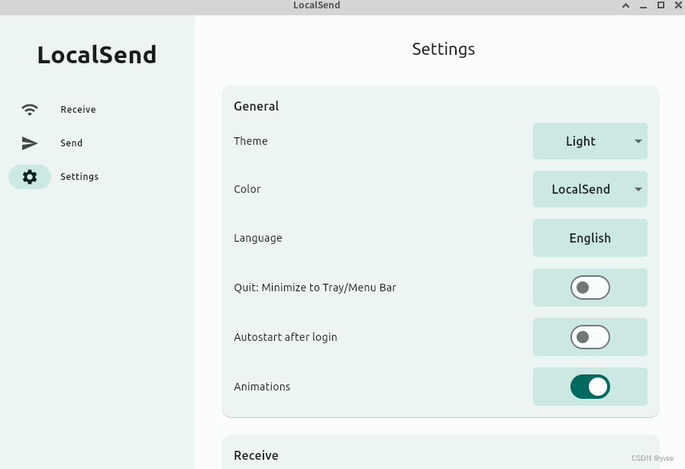
Task: Open the Theme dropdown showing Light
Action: 590,141
